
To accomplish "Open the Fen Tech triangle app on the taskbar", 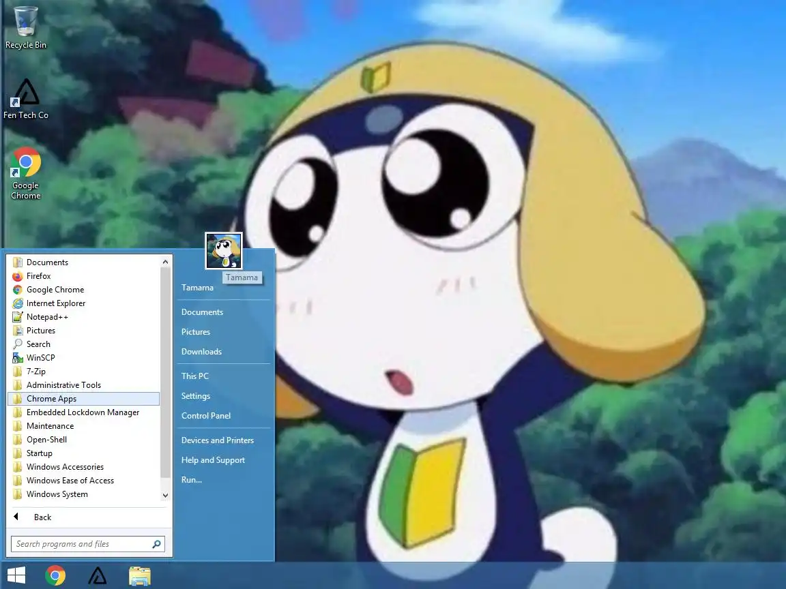I will pyautogui.click(x=98, y=575).
